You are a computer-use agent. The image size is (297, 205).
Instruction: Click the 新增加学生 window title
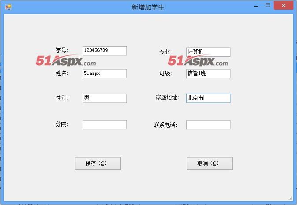pos(148,7)
